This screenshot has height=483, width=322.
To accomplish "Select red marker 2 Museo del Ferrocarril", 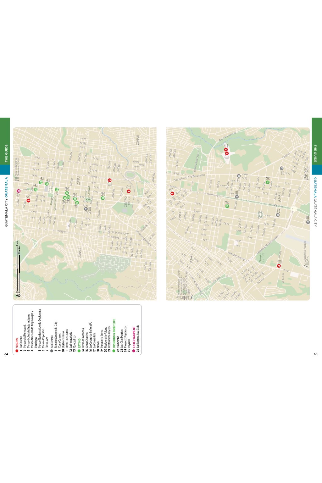I will (110, 180).
